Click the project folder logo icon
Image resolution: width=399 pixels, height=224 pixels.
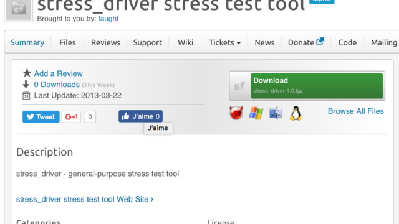19,10
